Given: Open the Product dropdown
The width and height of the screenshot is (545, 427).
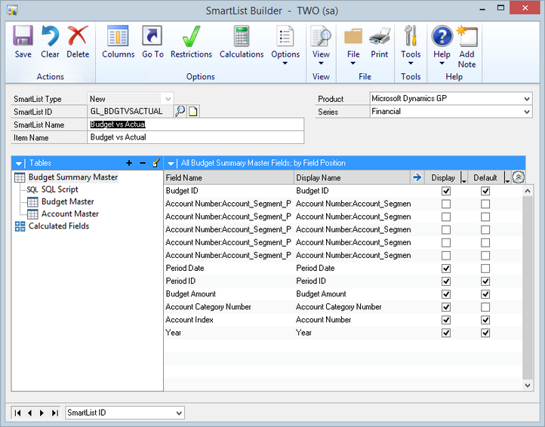Looking at the screenshot, I should pos(527,99).
